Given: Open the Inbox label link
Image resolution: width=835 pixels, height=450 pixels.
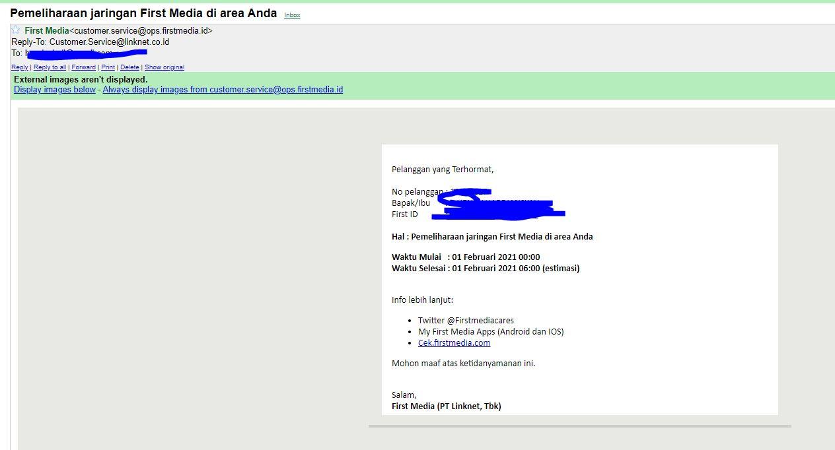Looking at the screenshot, I should [292, 15].
